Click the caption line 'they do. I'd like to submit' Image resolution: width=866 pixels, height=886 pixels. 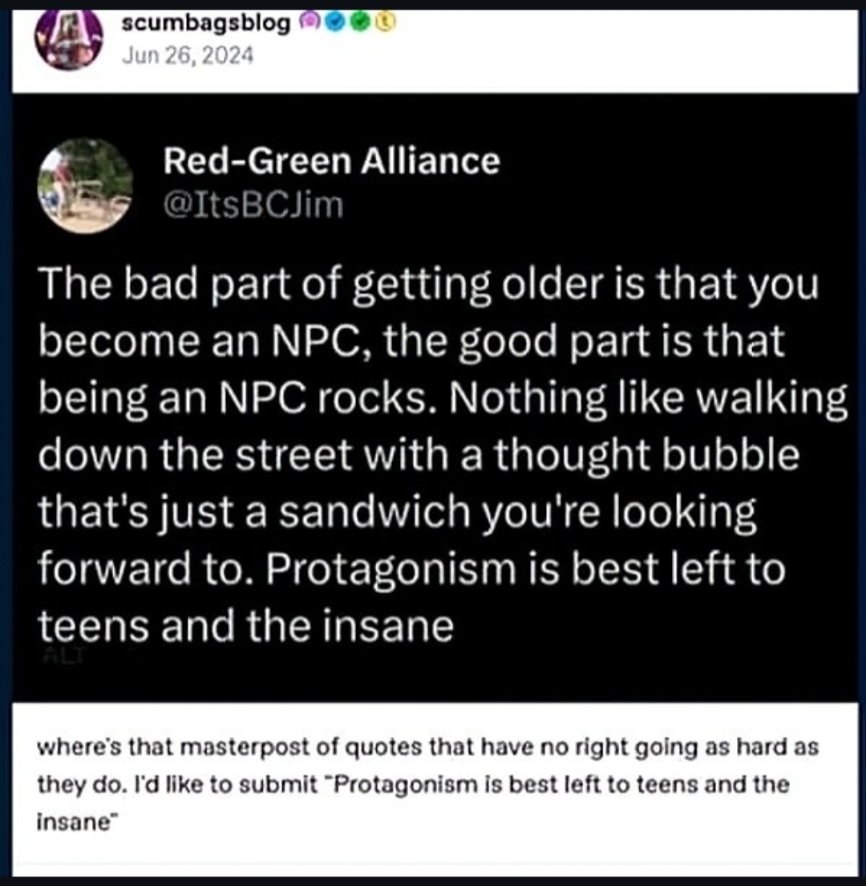coord(412,786)
